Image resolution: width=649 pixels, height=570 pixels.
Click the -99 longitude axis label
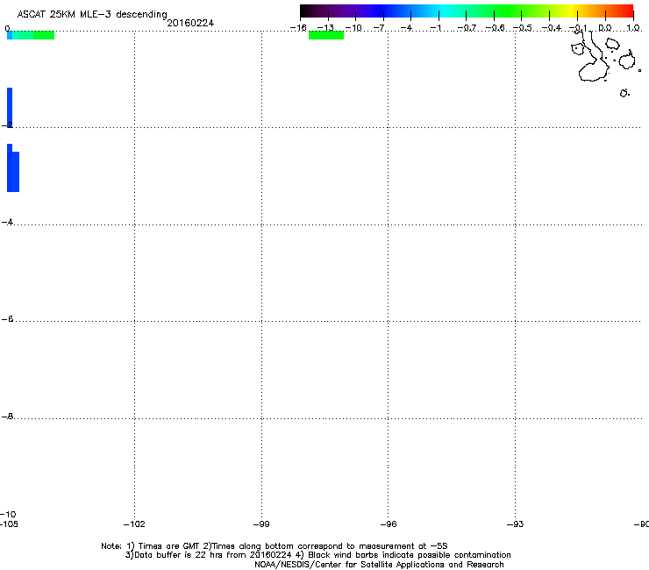coord(261,524)
